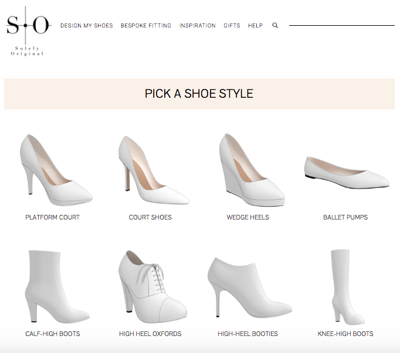Select the high-heel booties image

pos(250,287)
